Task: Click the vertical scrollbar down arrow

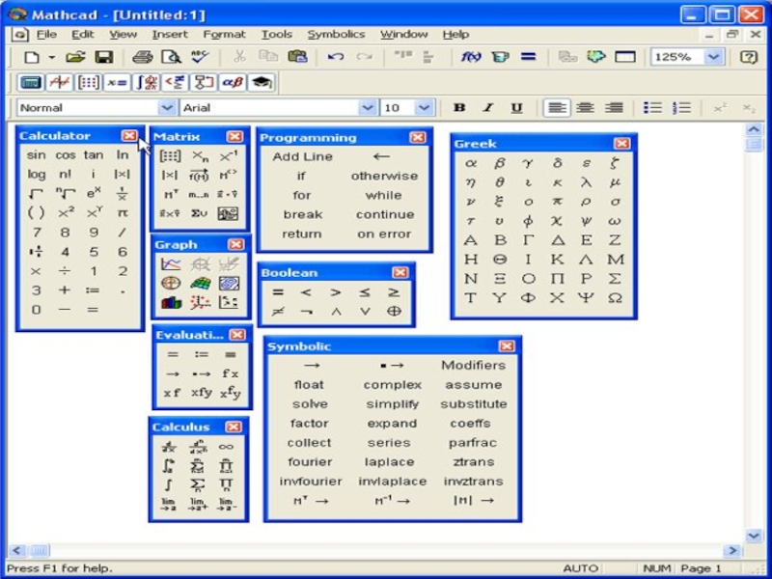Action: pyautogui.click(x=754, y=536)
